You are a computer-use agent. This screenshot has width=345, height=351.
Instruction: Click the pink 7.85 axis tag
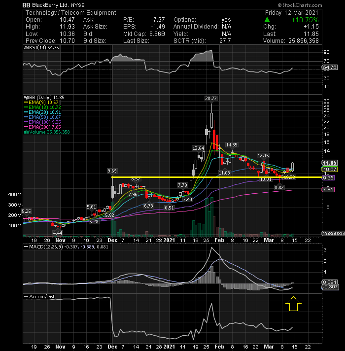pyautogui.click(x=328, y=190)
